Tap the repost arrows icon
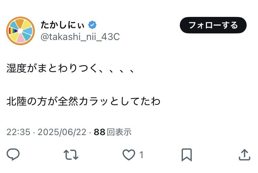The height and width of the screenshot is (173, 258). [71, 155]
